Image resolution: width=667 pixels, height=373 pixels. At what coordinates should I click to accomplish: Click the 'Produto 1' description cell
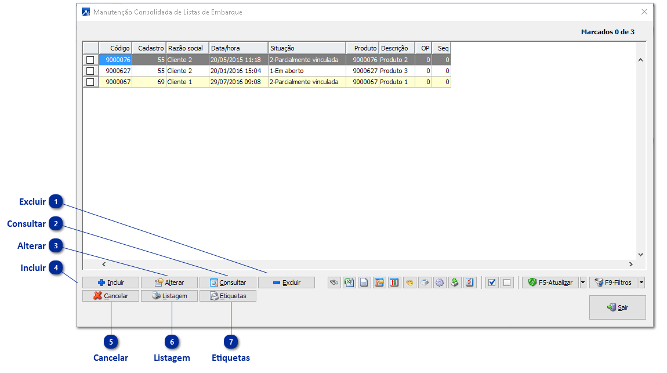pos(397,82)
